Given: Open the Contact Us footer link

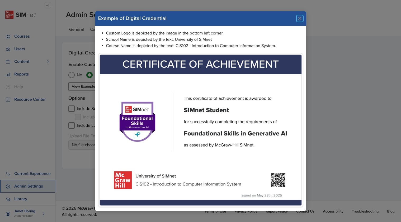Looking at the screenshot, I should pos(305,211).
